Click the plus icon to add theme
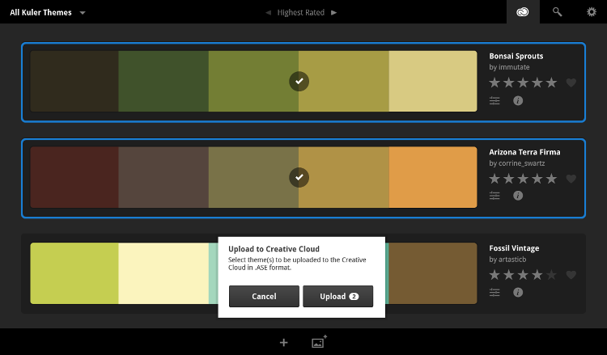Screen dimensions: 607x355 (283, 342)
